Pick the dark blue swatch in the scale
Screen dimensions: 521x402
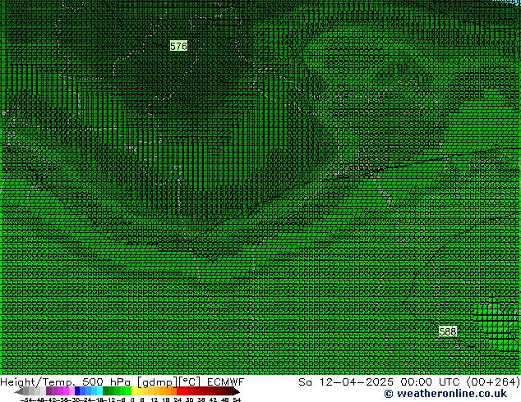tap(77, 391)
